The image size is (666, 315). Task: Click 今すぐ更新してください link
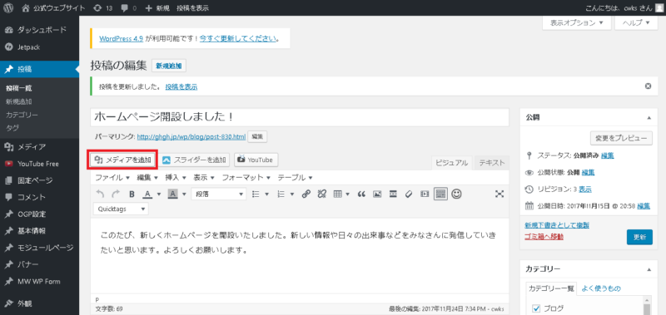click(237, 38)
